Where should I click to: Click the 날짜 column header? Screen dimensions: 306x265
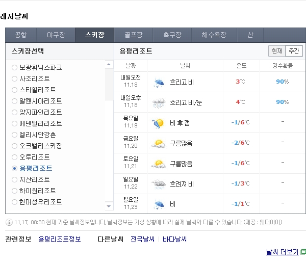131,66
